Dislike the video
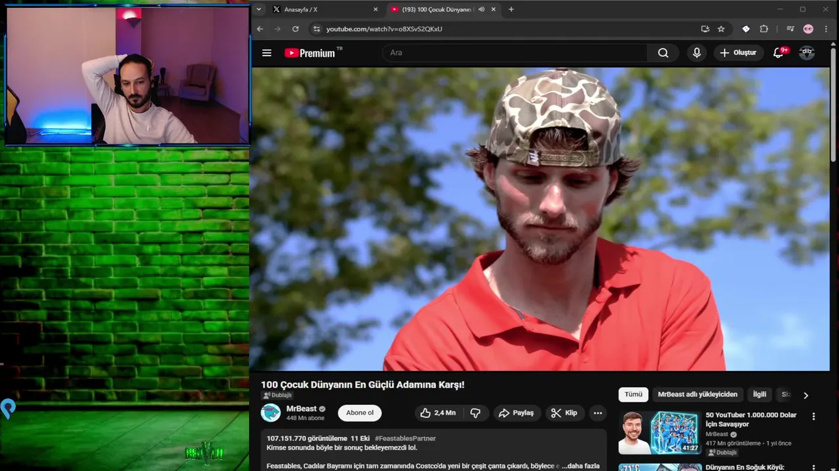 [475, 413]
